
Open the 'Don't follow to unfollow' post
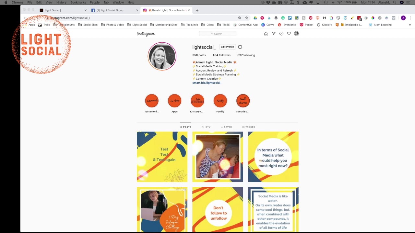pyautogui.click(x=218, y=209)
